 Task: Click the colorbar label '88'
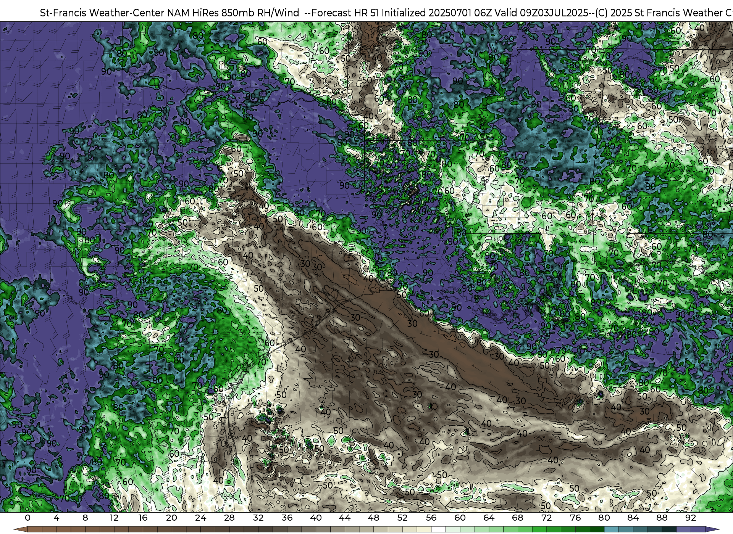(x=662, y=518)
